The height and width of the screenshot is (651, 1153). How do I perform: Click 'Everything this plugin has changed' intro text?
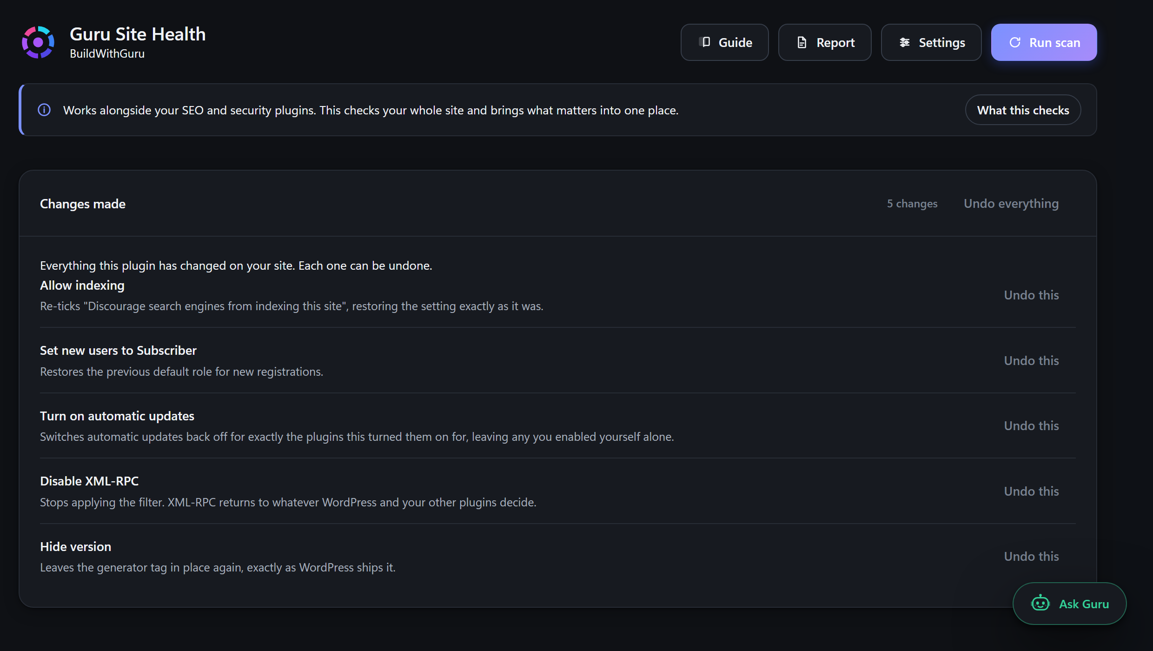[236, 266]
